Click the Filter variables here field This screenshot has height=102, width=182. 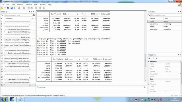click(x=166, y=15)
